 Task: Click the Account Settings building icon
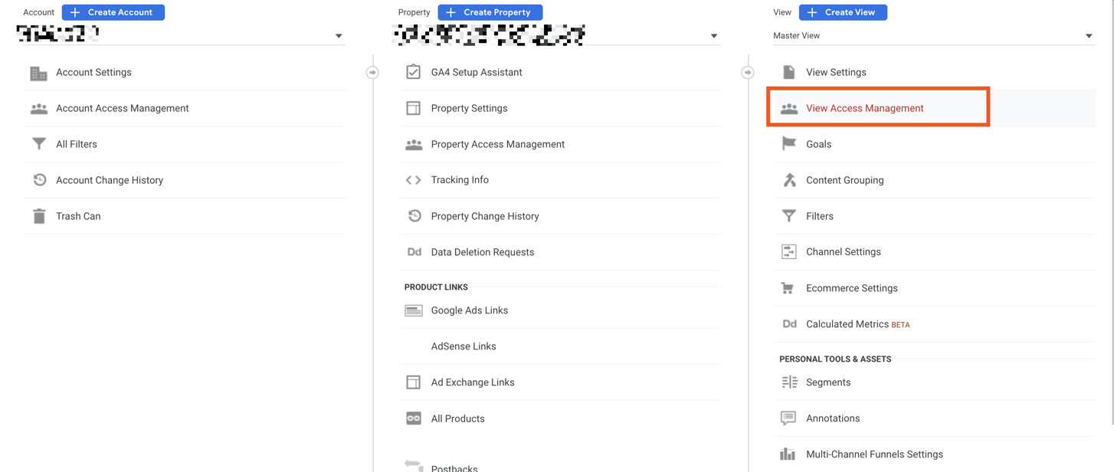38,73
